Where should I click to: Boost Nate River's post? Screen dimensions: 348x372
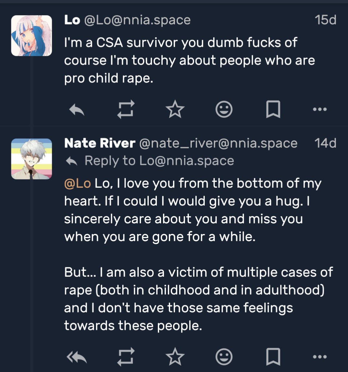coord(125,357)
